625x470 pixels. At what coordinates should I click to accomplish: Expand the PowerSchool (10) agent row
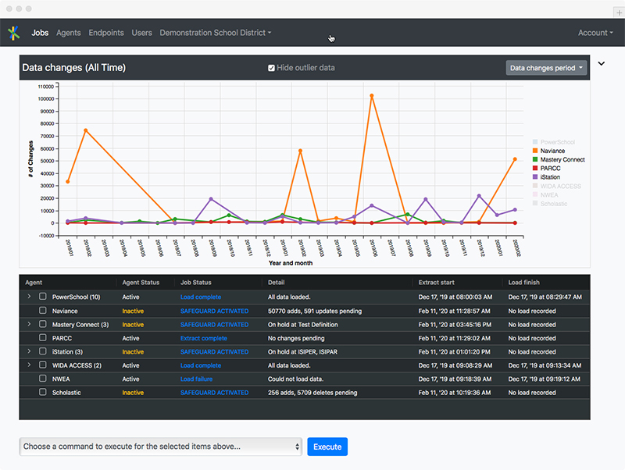(30, 297)
